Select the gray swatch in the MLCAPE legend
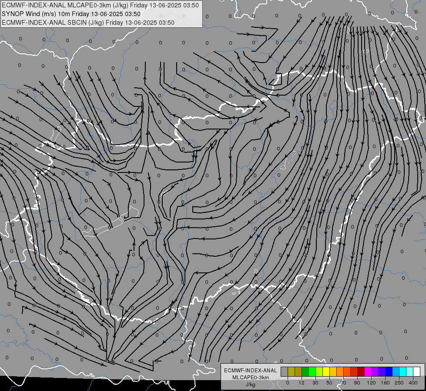Viewport: 426px width, 391px height. click(x=285, y=371)
